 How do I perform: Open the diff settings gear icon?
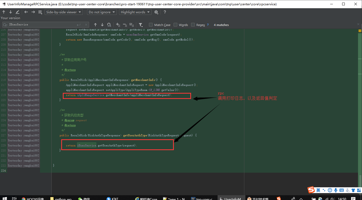pos(156,12)
